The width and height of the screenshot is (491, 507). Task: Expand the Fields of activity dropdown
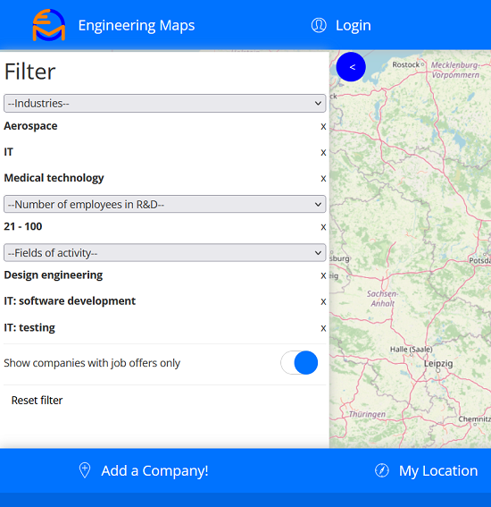[x=164, y=252]
